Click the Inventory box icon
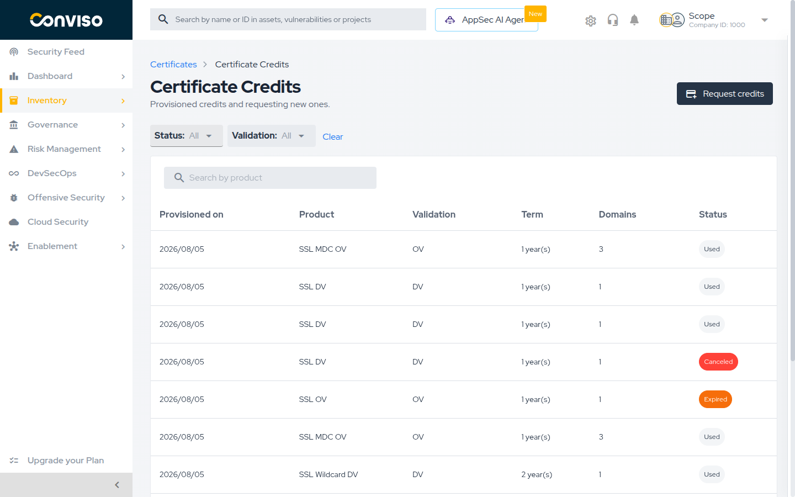The width and height of the screenshot is (795, 497). 14,101
